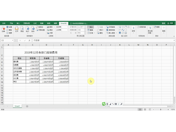
Task: Switch to the 页面布局 ribbon tab
Action: click(26, 23)
